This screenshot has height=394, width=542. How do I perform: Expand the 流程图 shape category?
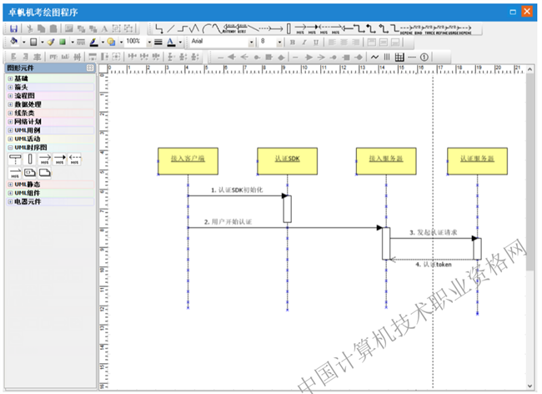pos(11,95)
